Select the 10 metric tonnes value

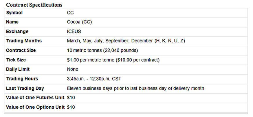pyautogui.click(x=102, y=50)
